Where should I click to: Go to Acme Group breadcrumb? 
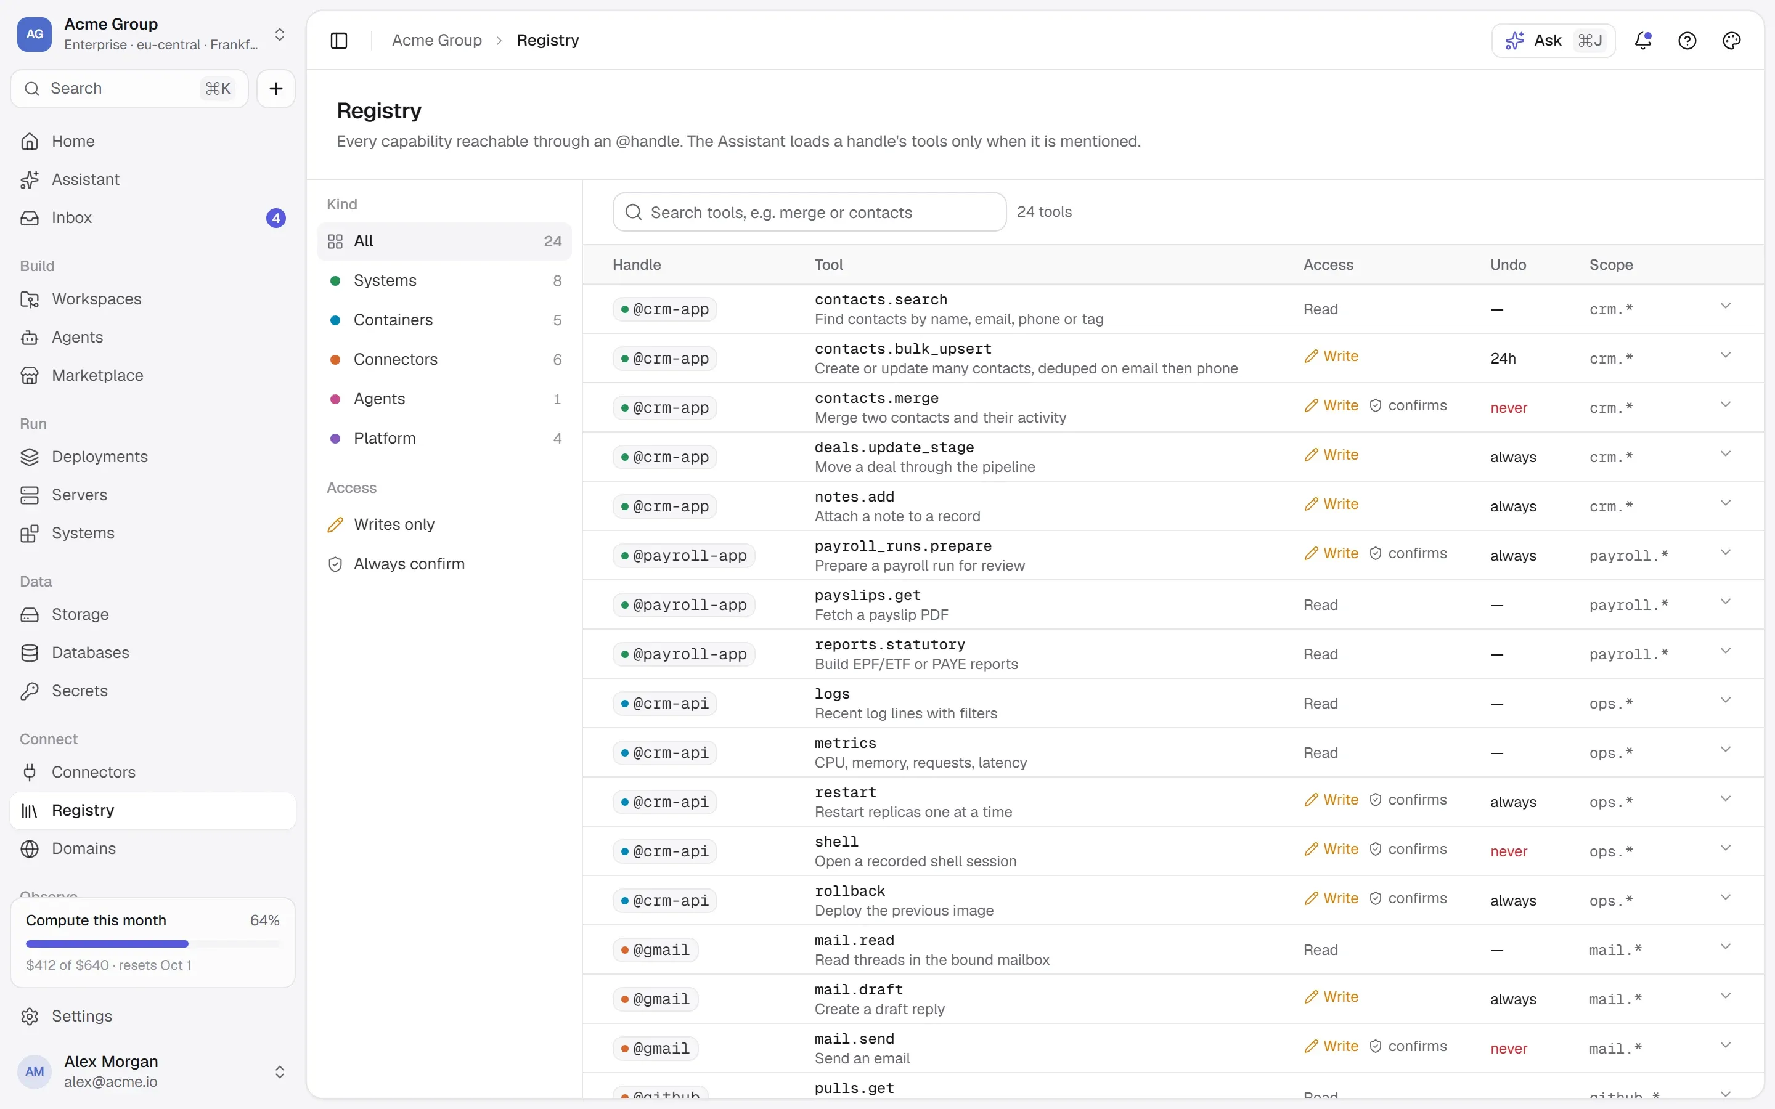[436, 40]
